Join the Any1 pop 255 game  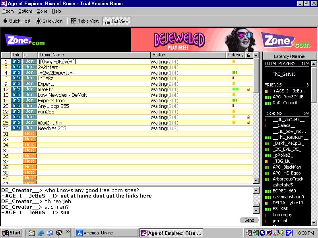29,106
